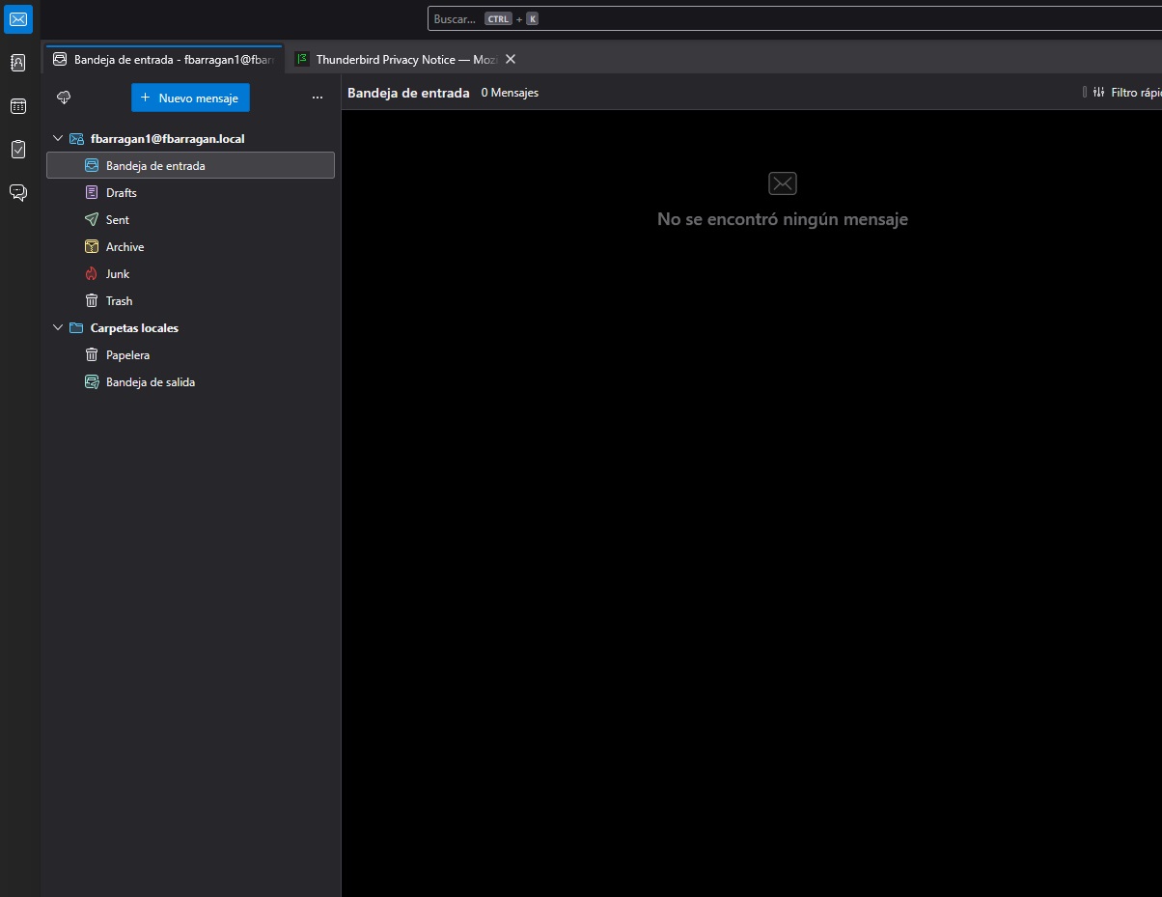Click Nuevo mensaje button

[x=190, y=98]
